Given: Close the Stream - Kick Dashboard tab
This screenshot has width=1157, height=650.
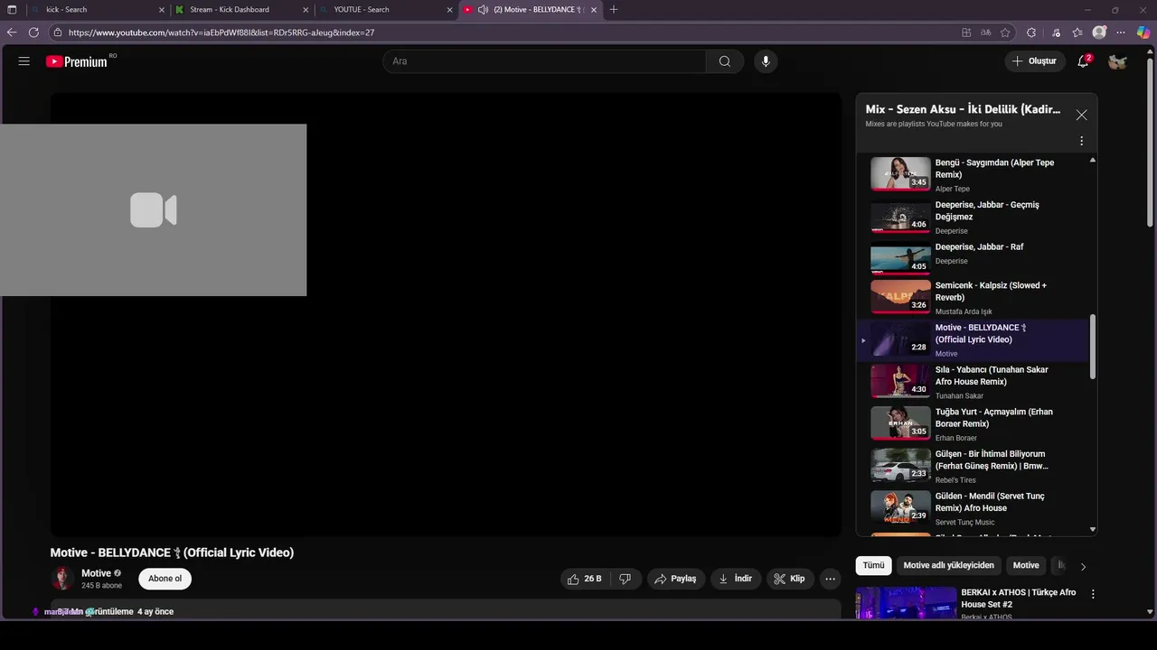Looking at the screenshot, I should [x=306, y=10].
